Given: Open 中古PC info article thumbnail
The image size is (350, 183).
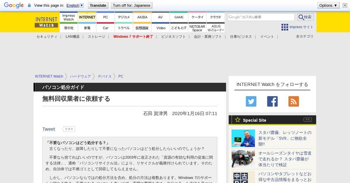Looking at the screenshot, I should tap(243, 177).
